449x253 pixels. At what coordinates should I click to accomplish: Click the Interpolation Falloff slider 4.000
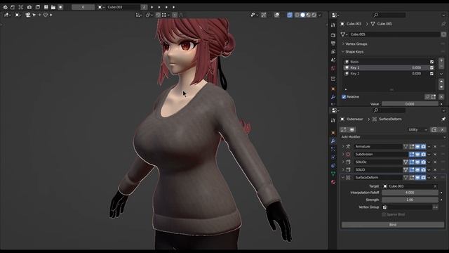410,193
